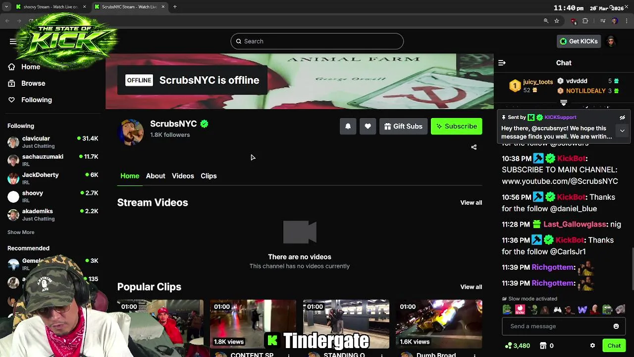The width and height of the screenshot is (634, 357).
Task: Open the user profile avatar menu
Action: (x=611, y=41)
